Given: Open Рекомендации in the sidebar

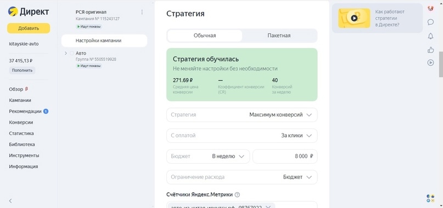Looking at the screenshot, I should pyautogui.click(x=25, y=111).
